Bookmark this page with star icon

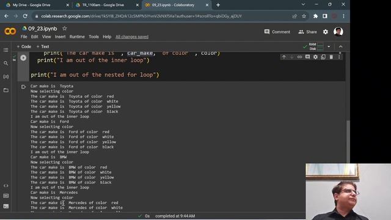pyautogui.click(x=304, y=16)
